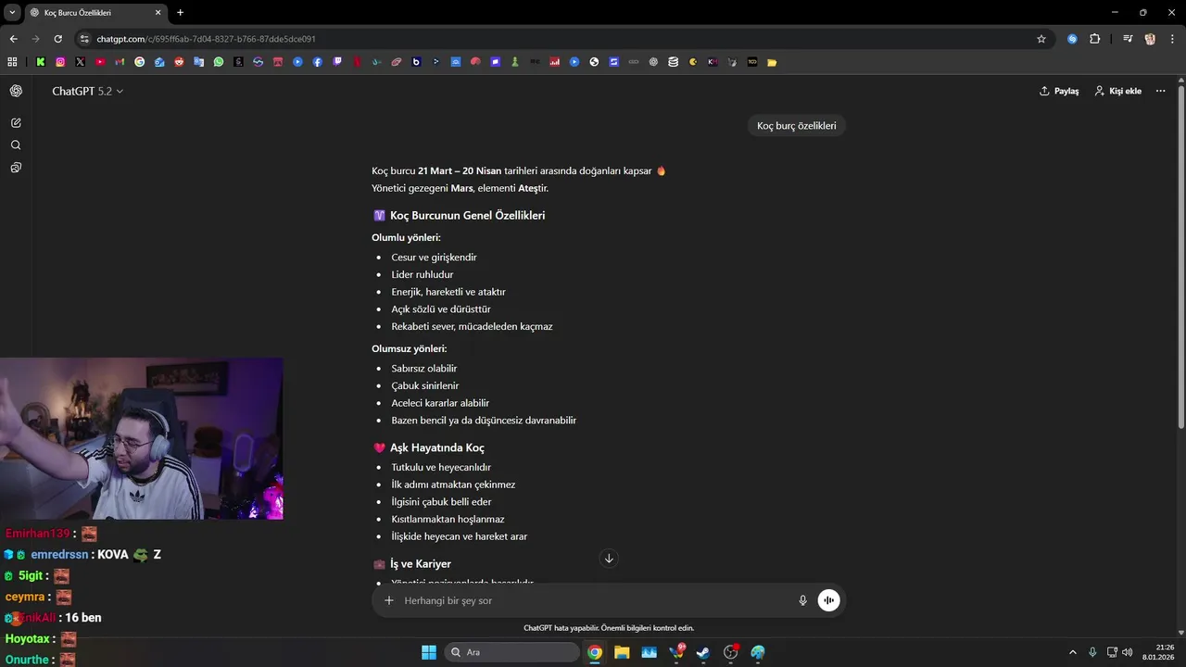Show hidden system tray icons
1186x667 pixels.
tap(1073, 652)
